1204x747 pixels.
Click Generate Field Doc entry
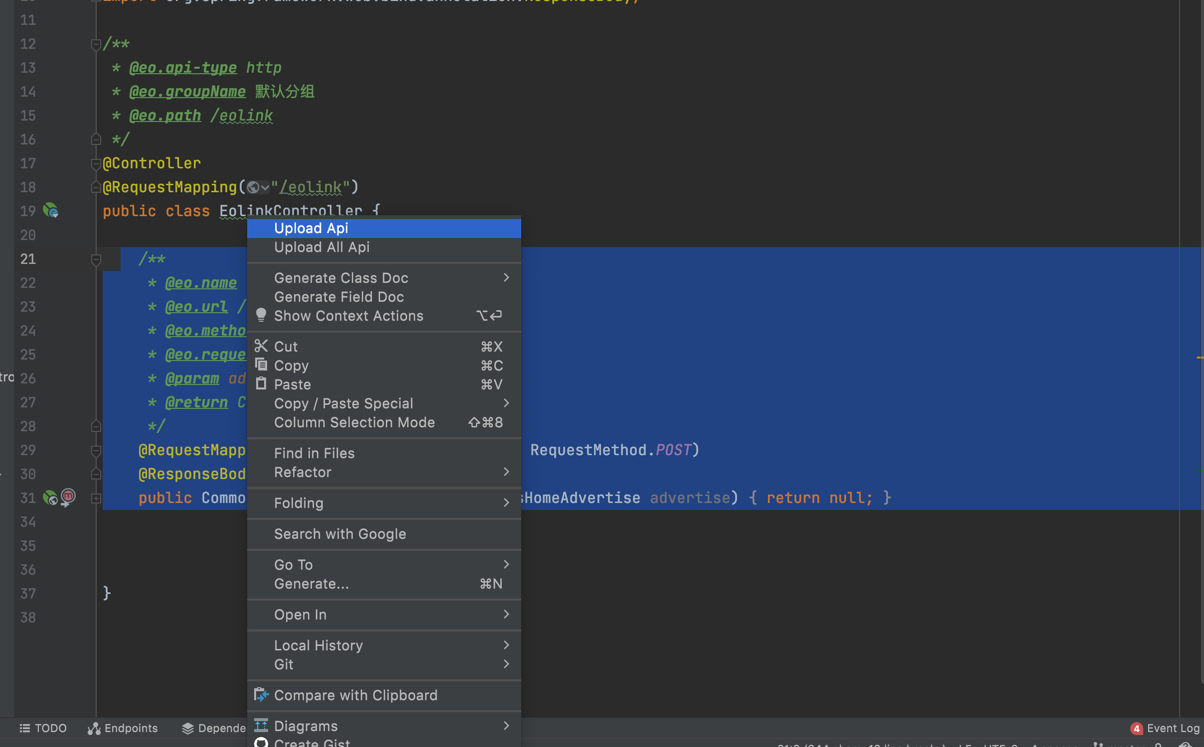(x=384, y=297)
